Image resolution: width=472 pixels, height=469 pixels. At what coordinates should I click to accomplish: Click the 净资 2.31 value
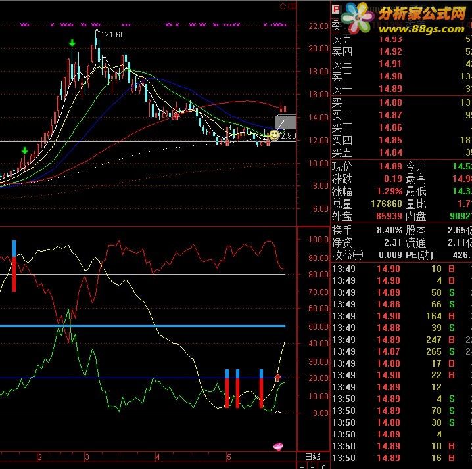(393, 242)
